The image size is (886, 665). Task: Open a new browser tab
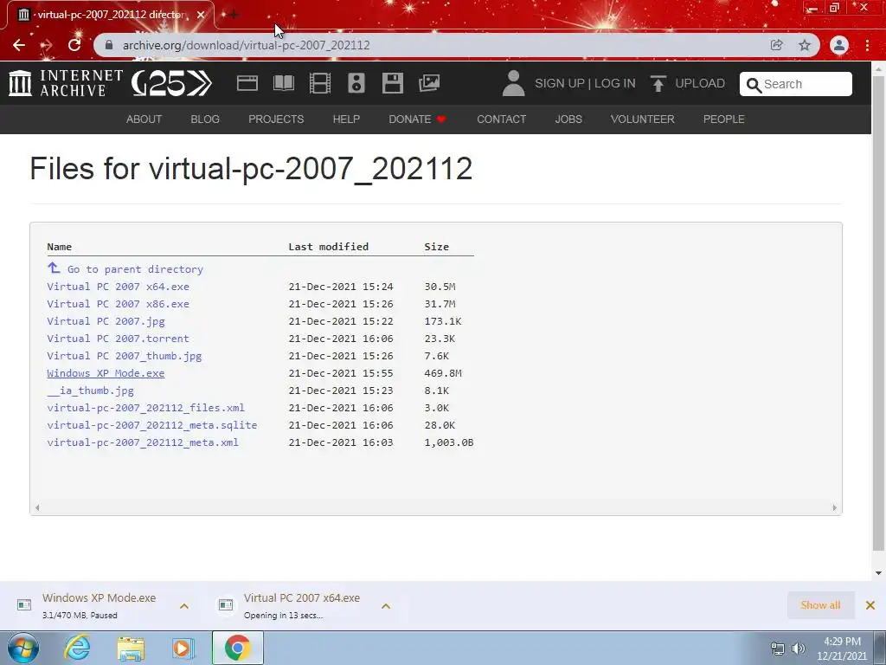click(234, 15)
